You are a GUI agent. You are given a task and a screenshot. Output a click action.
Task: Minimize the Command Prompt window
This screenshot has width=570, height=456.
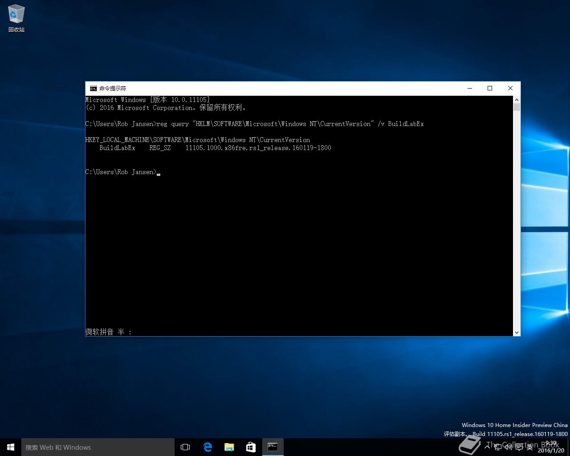pos(469,88)
